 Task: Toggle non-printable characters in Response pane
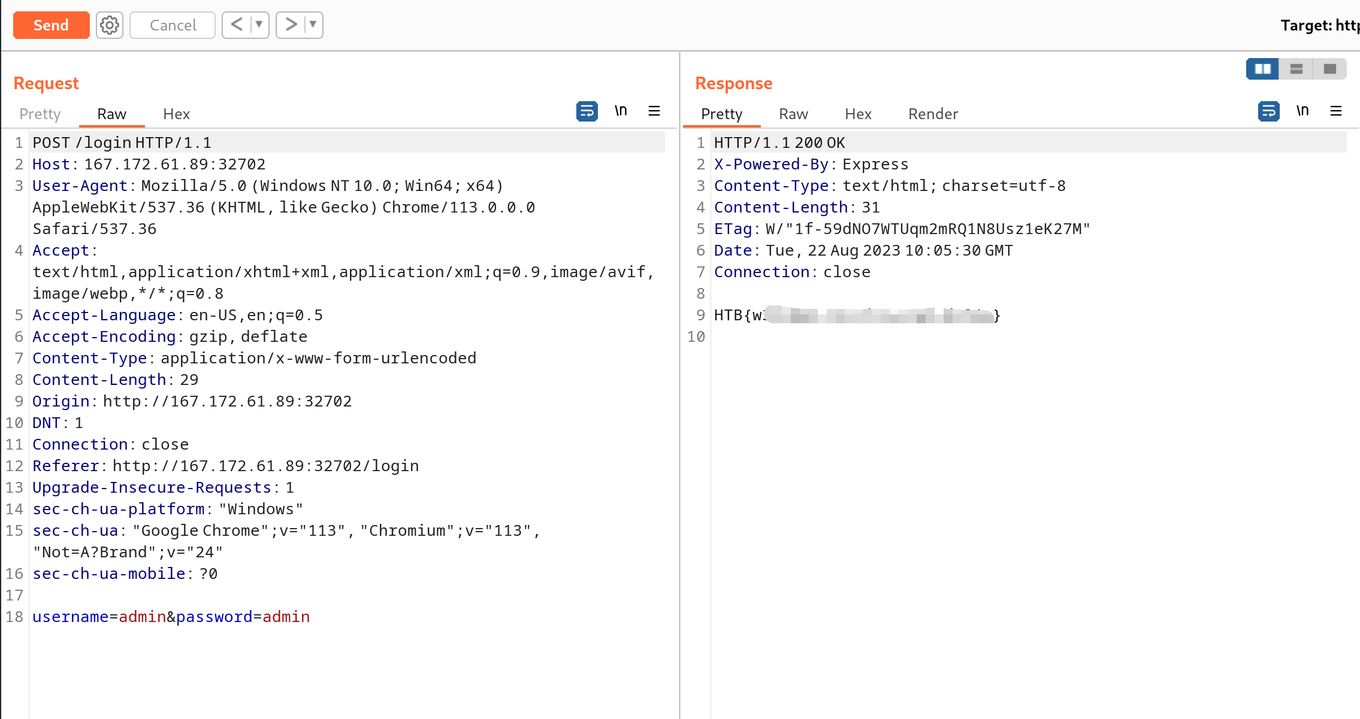point(1302,111)
